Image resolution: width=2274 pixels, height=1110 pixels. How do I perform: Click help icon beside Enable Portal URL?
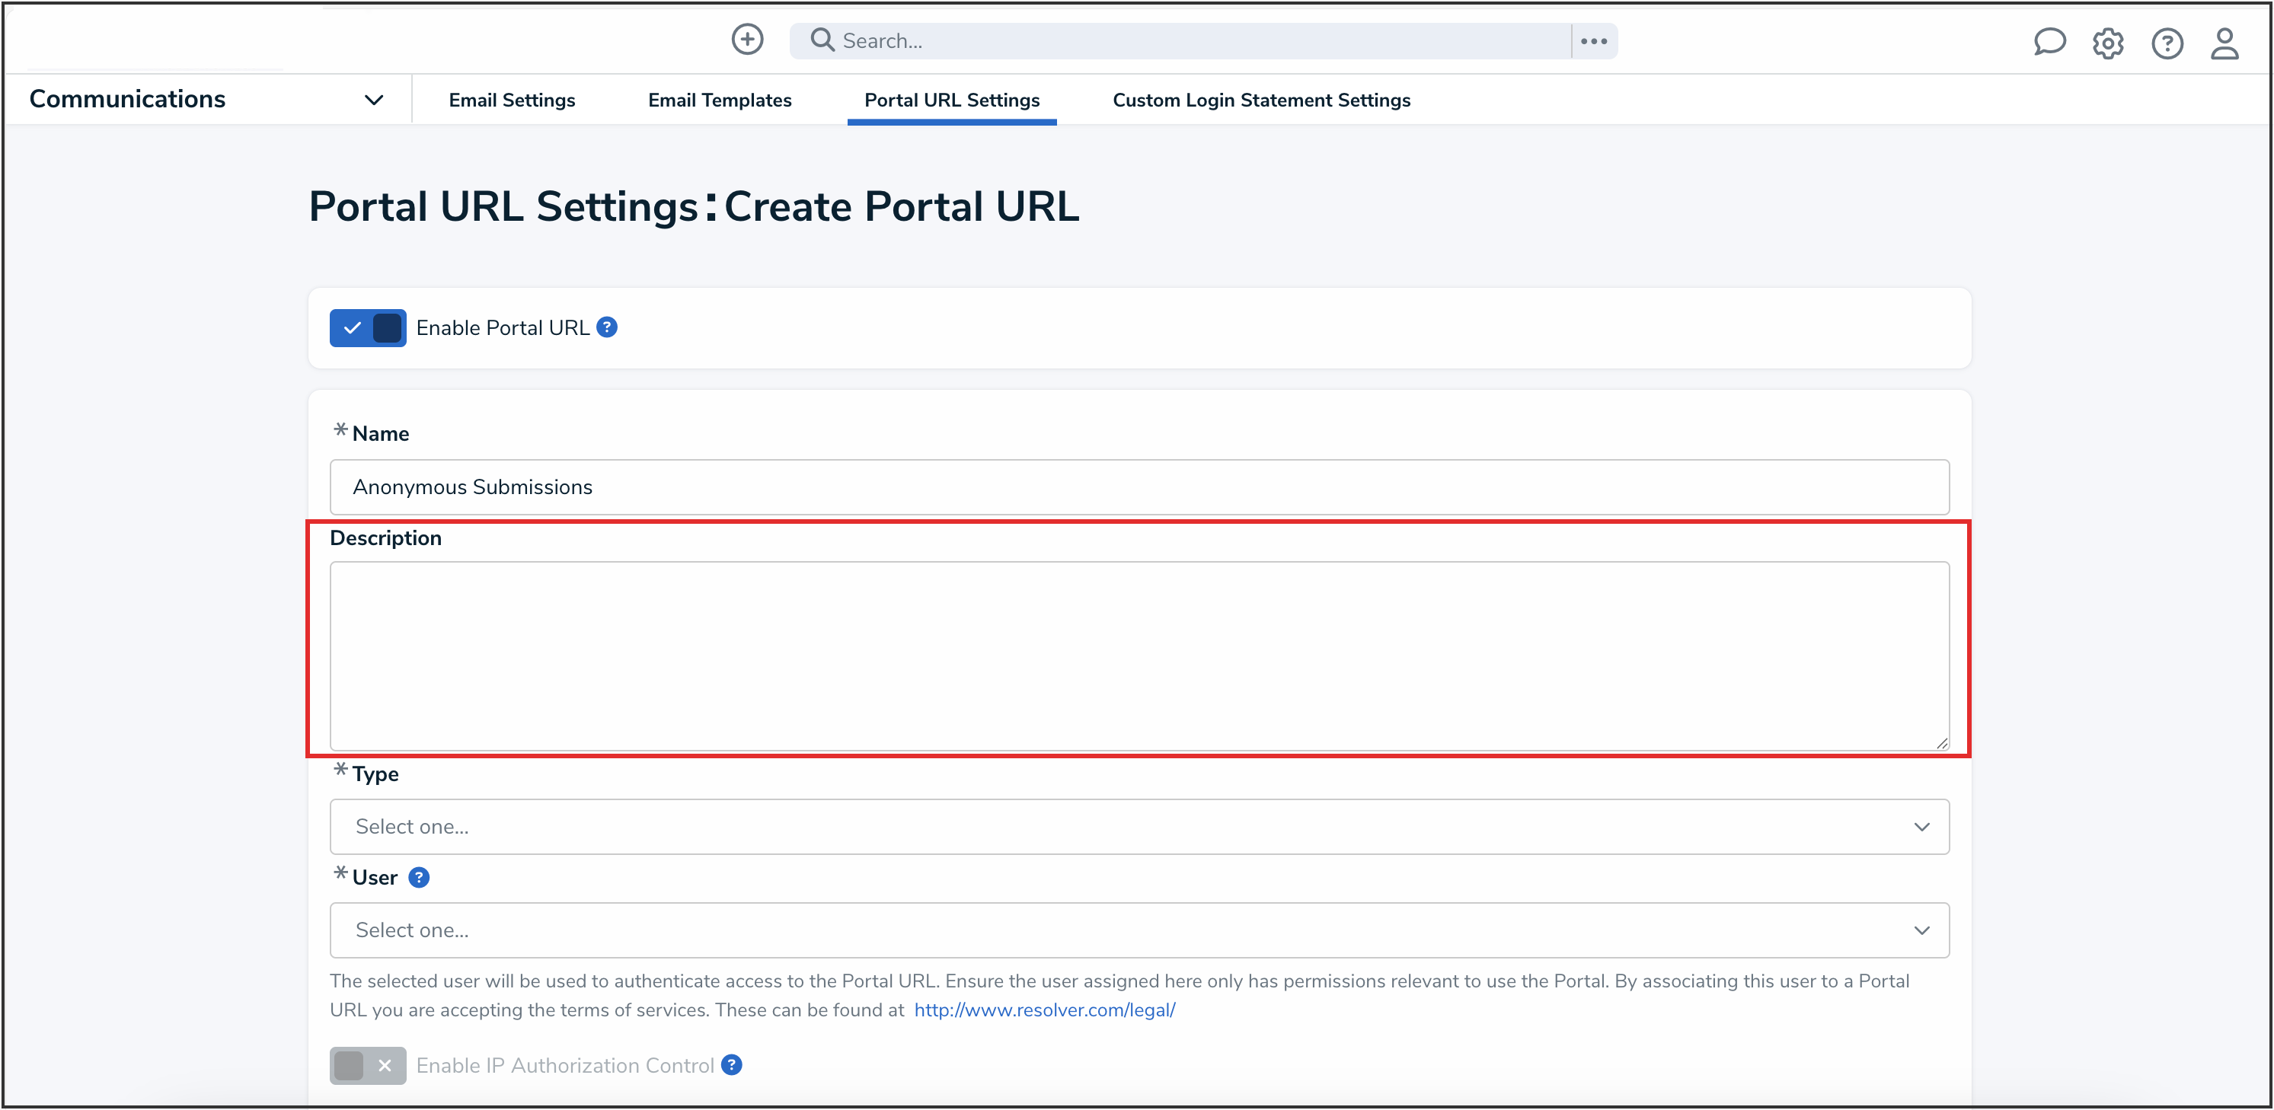[x=606, y=327]
